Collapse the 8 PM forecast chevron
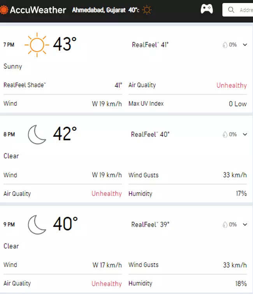This screenshot has width=253, height=294. click(245, 135)
